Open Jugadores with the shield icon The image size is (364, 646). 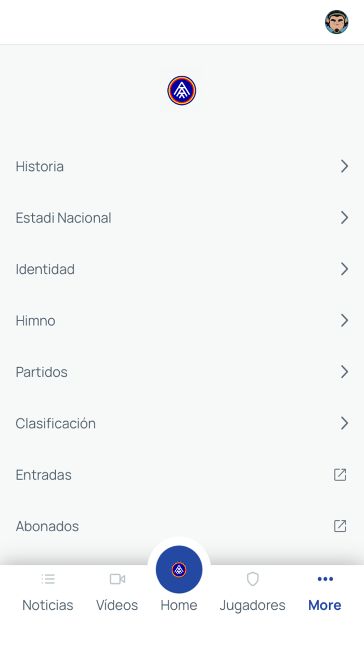coord(253,578)
